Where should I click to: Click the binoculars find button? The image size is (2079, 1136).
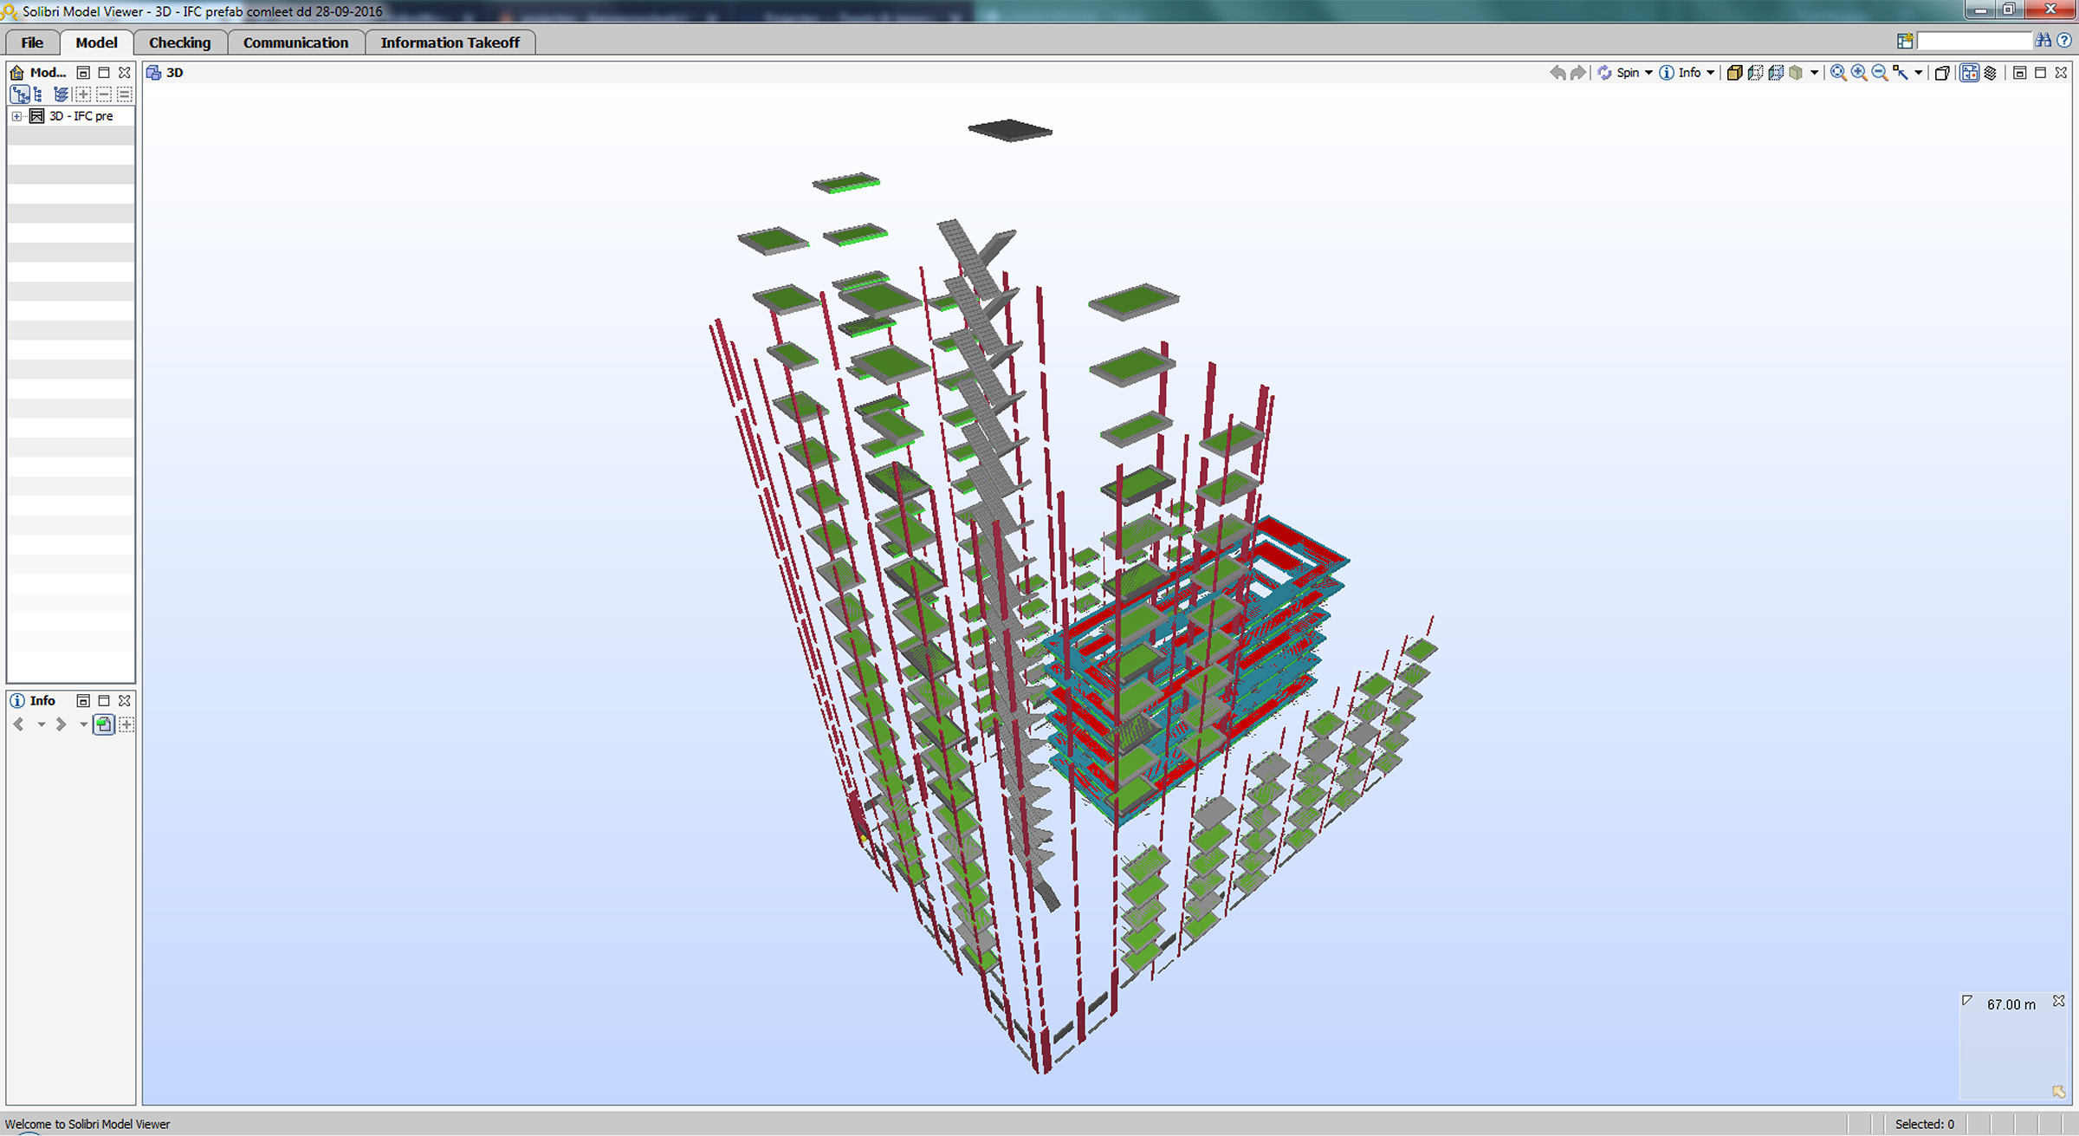pos(2043,41)
